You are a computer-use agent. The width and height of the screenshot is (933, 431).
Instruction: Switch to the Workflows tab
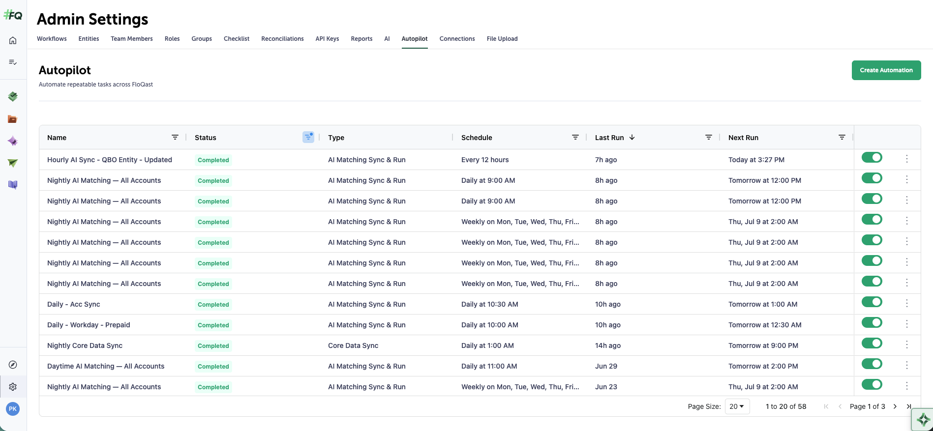pos(52,39)
